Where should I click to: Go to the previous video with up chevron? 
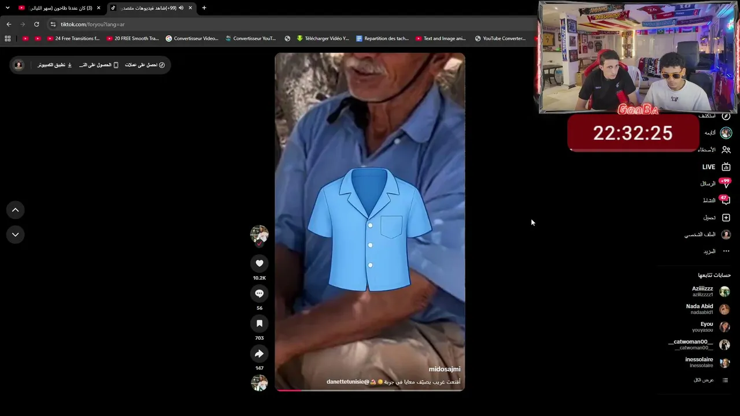pos(16,210)
